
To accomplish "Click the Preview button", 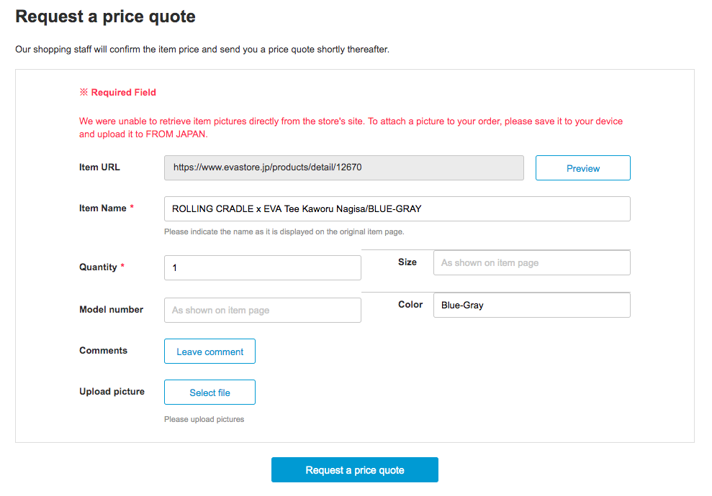I will tap(582, 167).
